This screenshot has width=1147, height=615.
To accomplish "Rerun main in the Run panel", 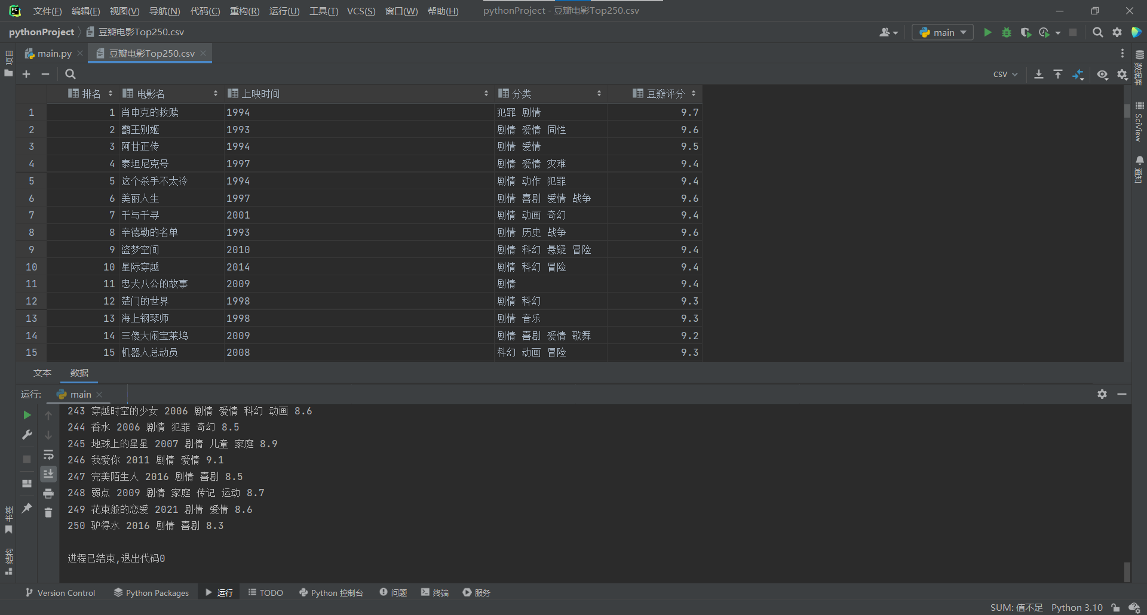I will coord(27,415).
